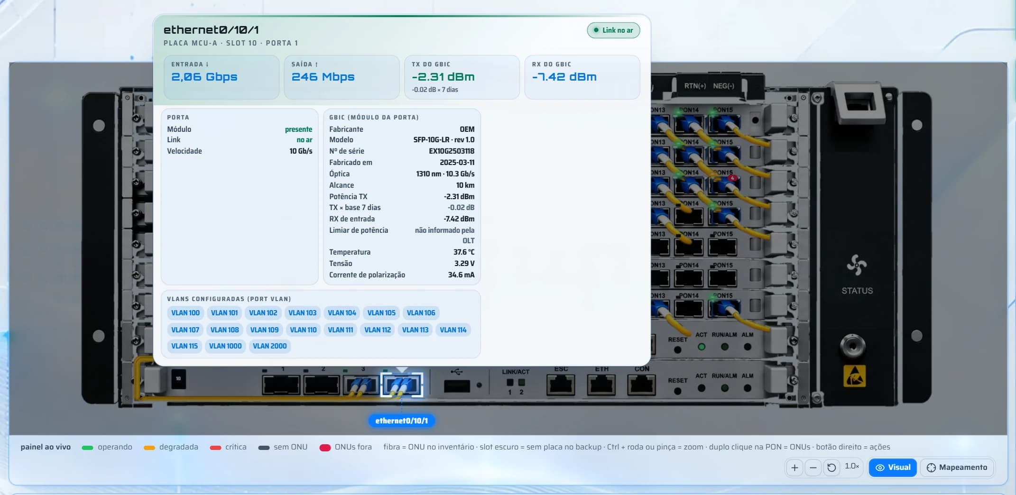1016x495 pixels.
Task: Click the Link no ar status badge
Action: (613, 30)
